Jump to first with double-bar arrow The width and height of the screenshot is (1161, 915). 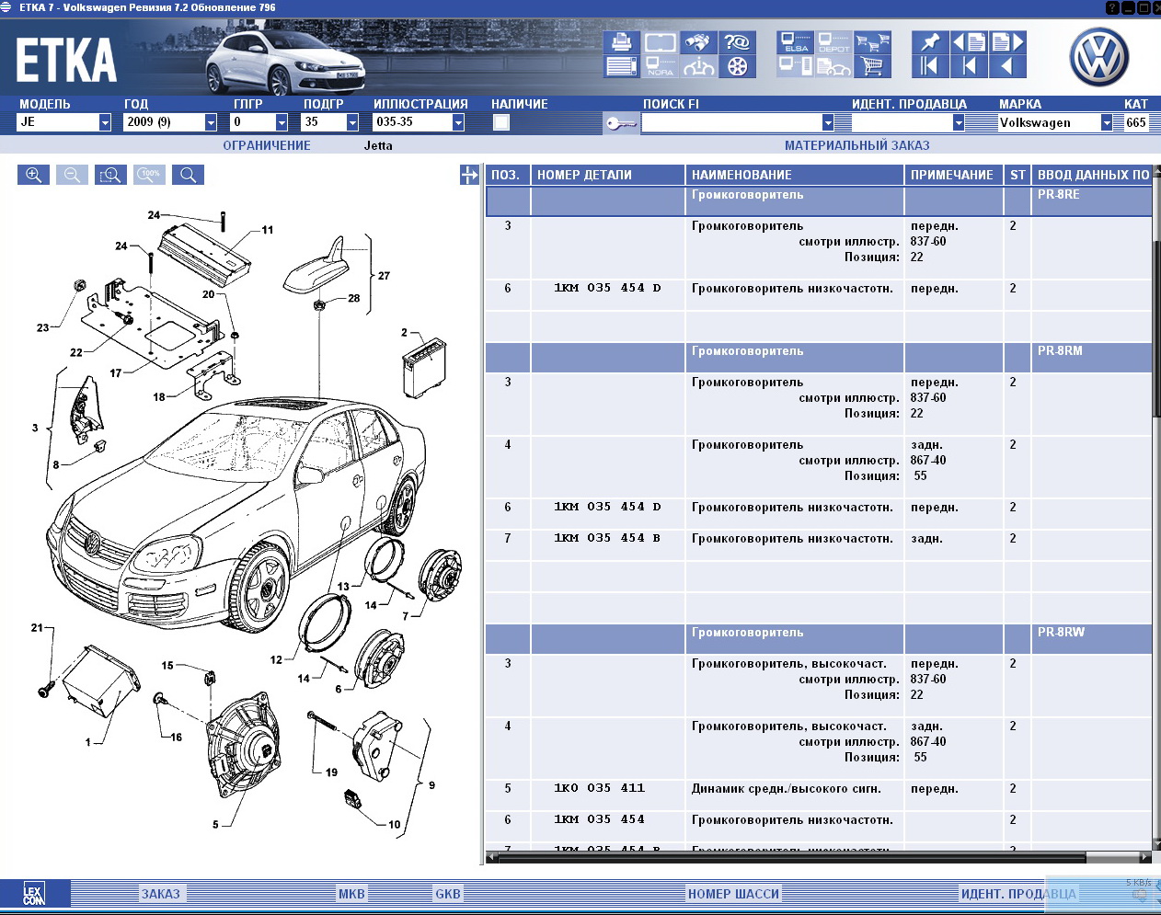[x=930, y=66]
